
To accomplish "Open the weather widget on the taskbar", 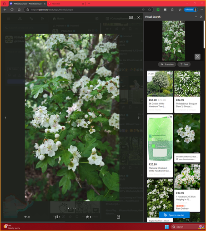I will coord(12,226).
